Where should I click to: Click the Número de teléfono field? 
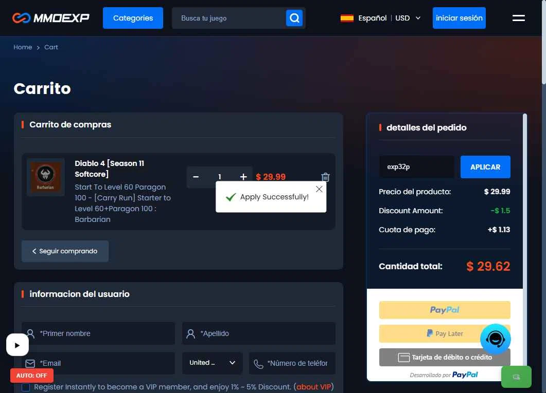pyautogui.click(x=292, y=363)
